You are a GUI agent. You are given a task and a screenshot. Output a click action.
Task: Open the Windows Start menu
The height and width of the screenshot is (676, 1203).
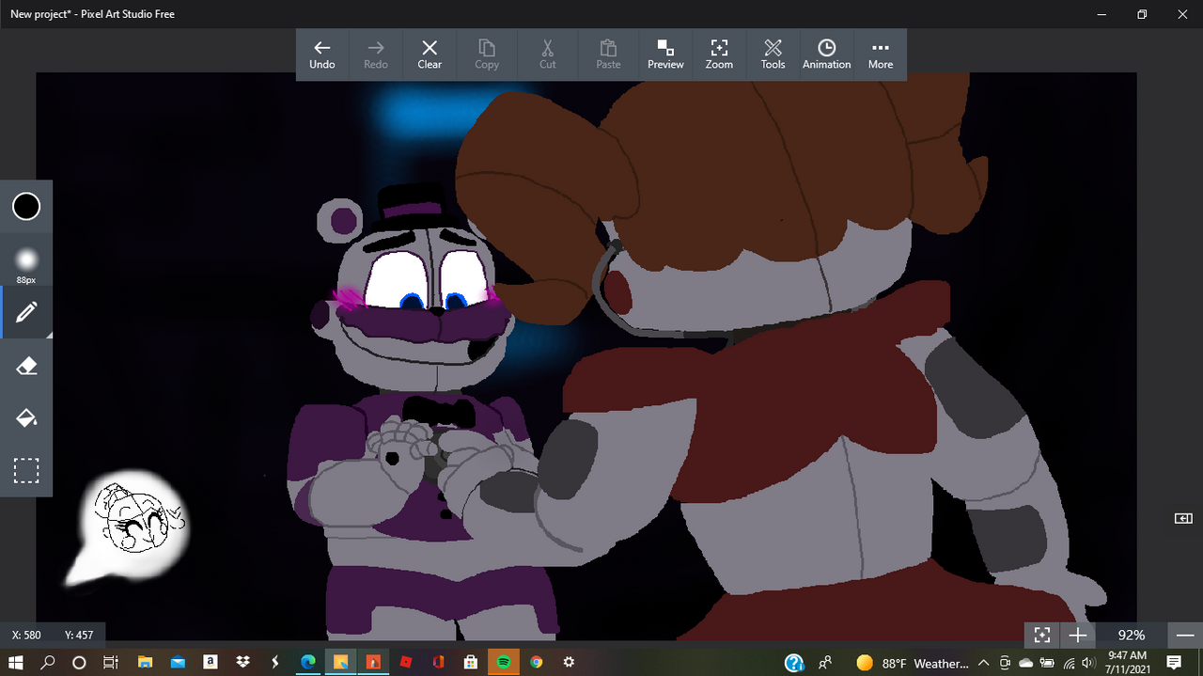tap(16, 662)
